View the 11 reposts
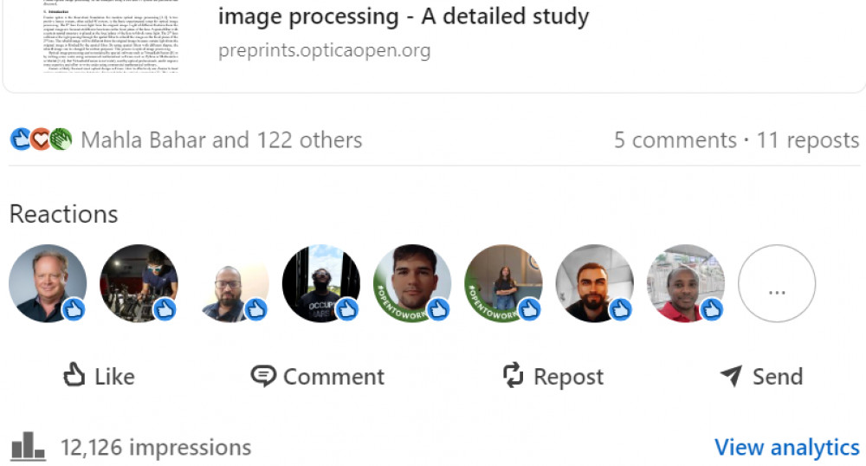This screenshot has width=866, height=466. click(x=808, y=139)
